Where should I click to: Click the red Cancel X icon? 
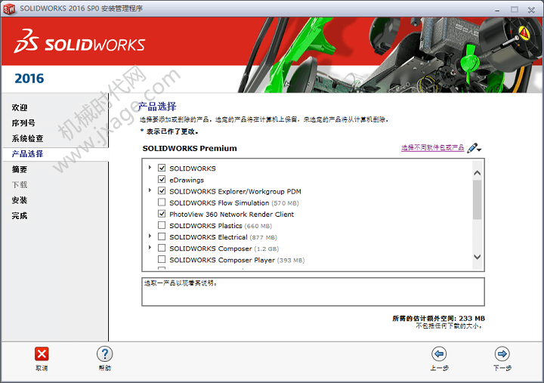tap(42, 354)
